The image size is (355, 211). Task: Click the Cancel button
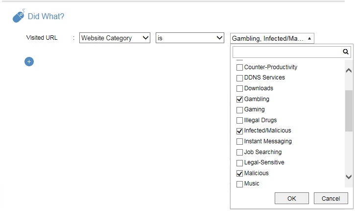click(331, 198)
